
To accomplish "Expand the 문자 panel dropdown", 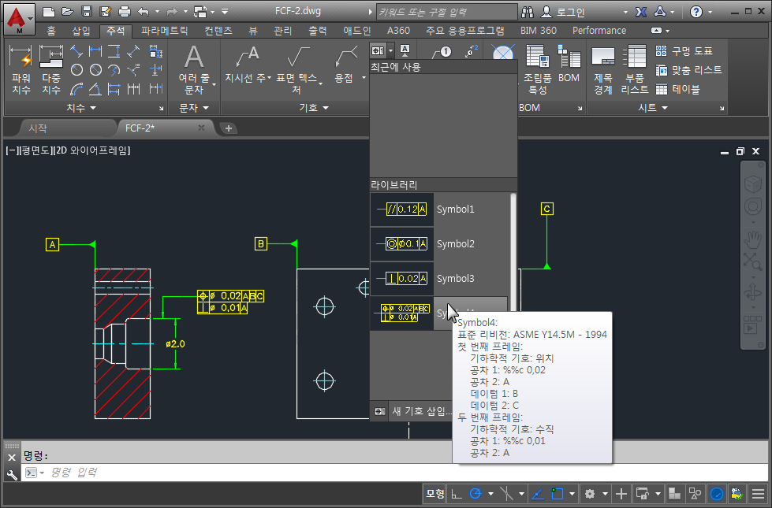I will point(194,108).
